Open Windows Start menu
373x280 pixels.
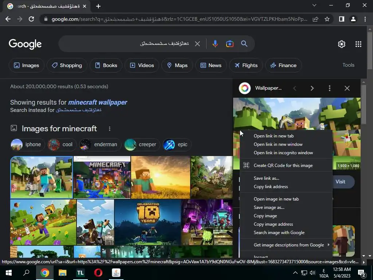pos(9,273)
